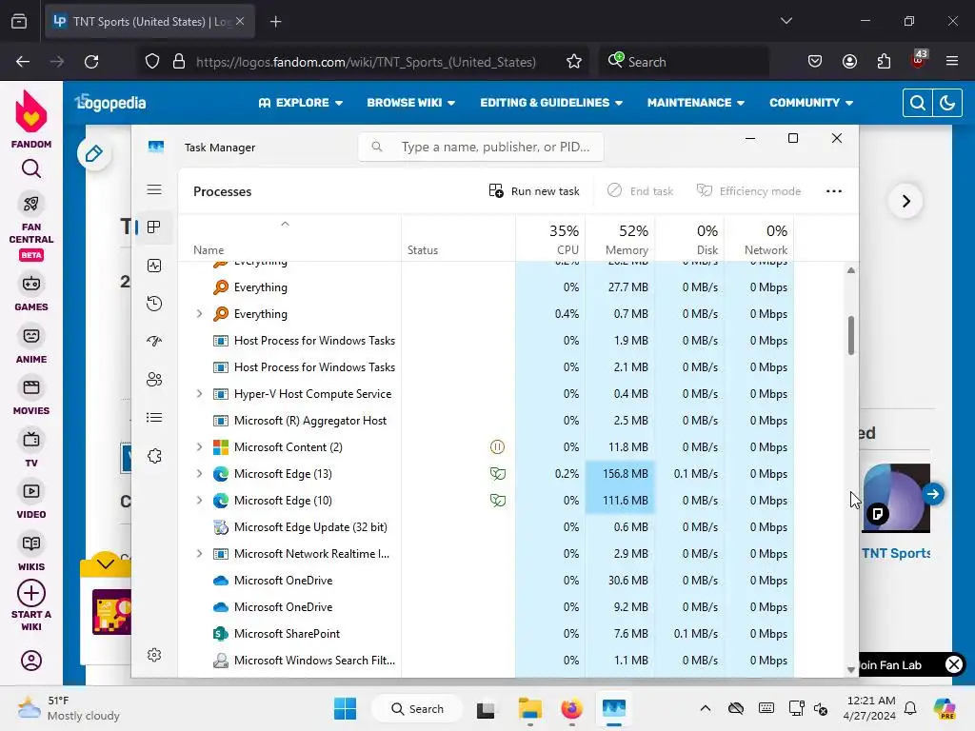Click suspended status icon for Microsoft Content
The height and width of the screenshot is (731, 975).
[x=497, y=447]
